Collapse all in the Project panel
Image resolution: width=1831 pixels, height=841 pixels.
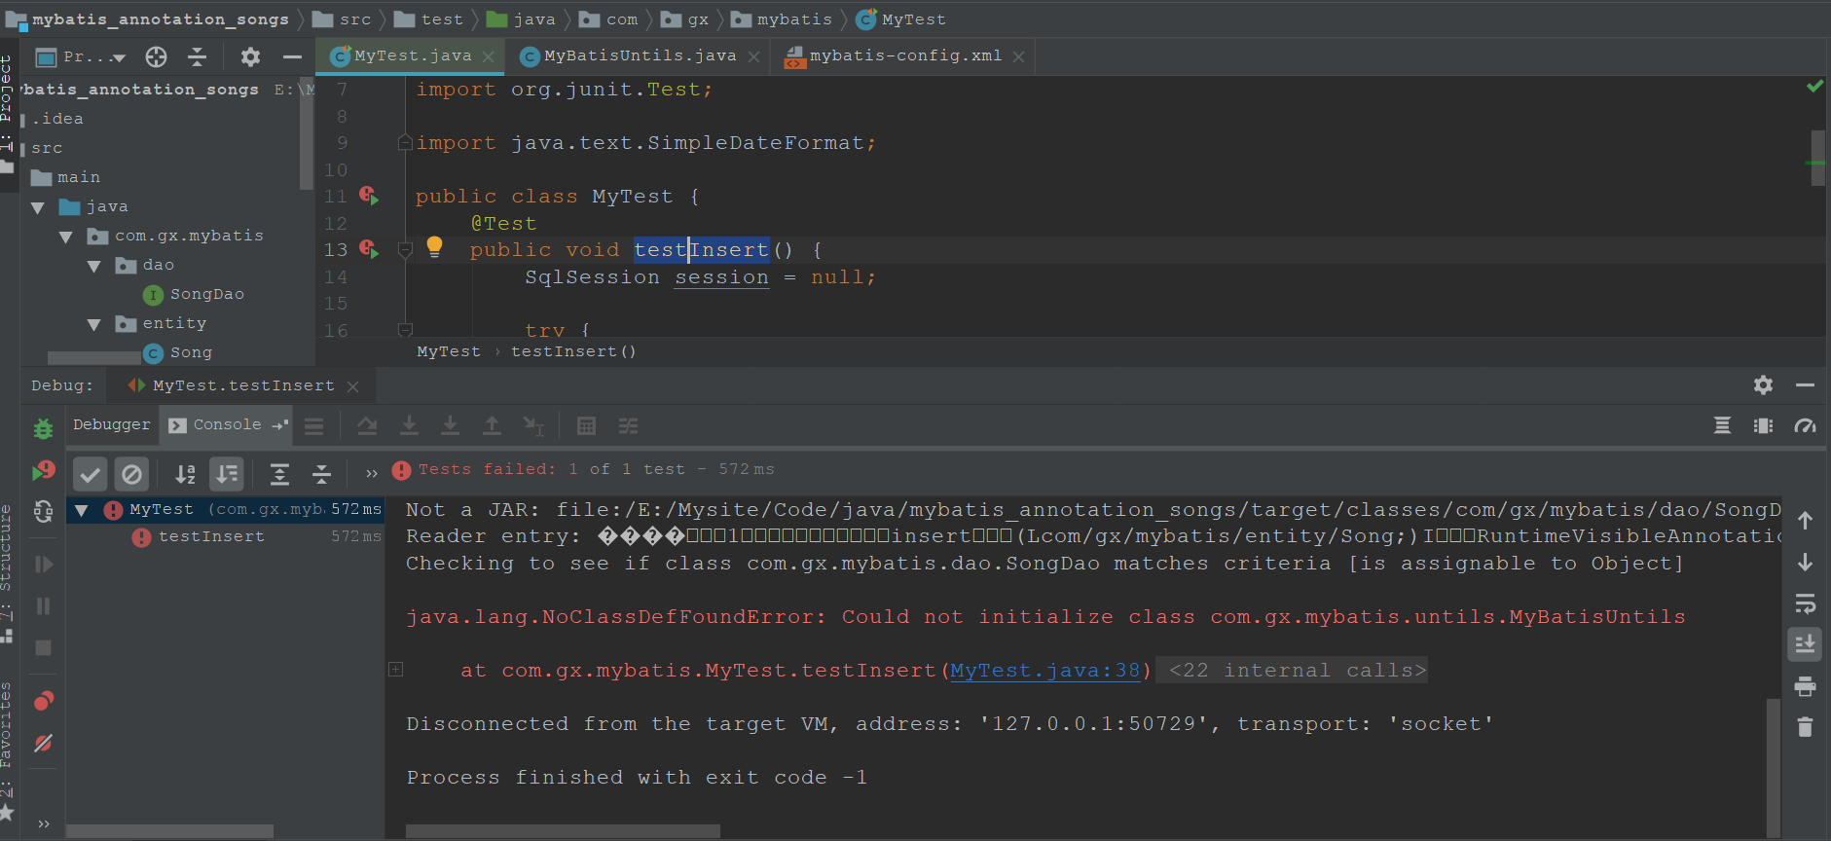coord(197,57)
